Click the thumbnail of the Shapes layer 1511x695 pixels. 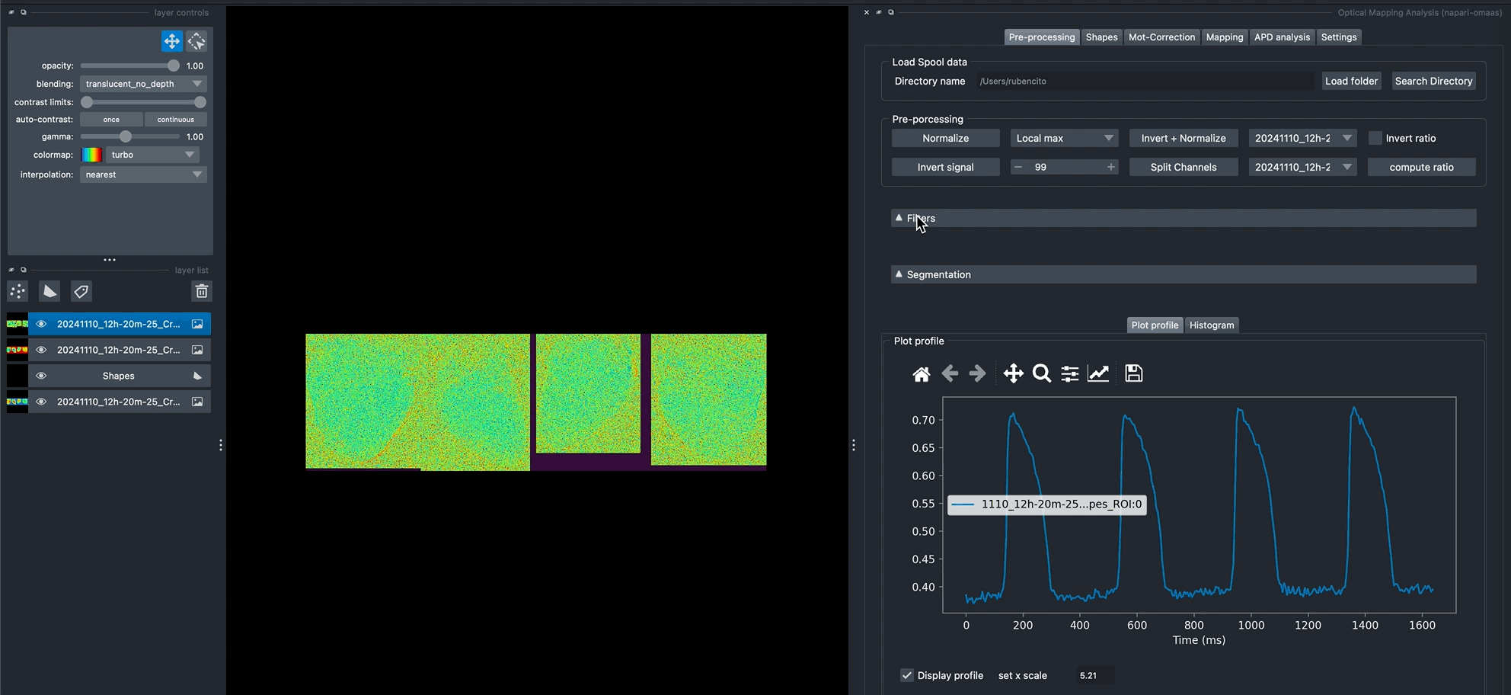pos(18,376)
